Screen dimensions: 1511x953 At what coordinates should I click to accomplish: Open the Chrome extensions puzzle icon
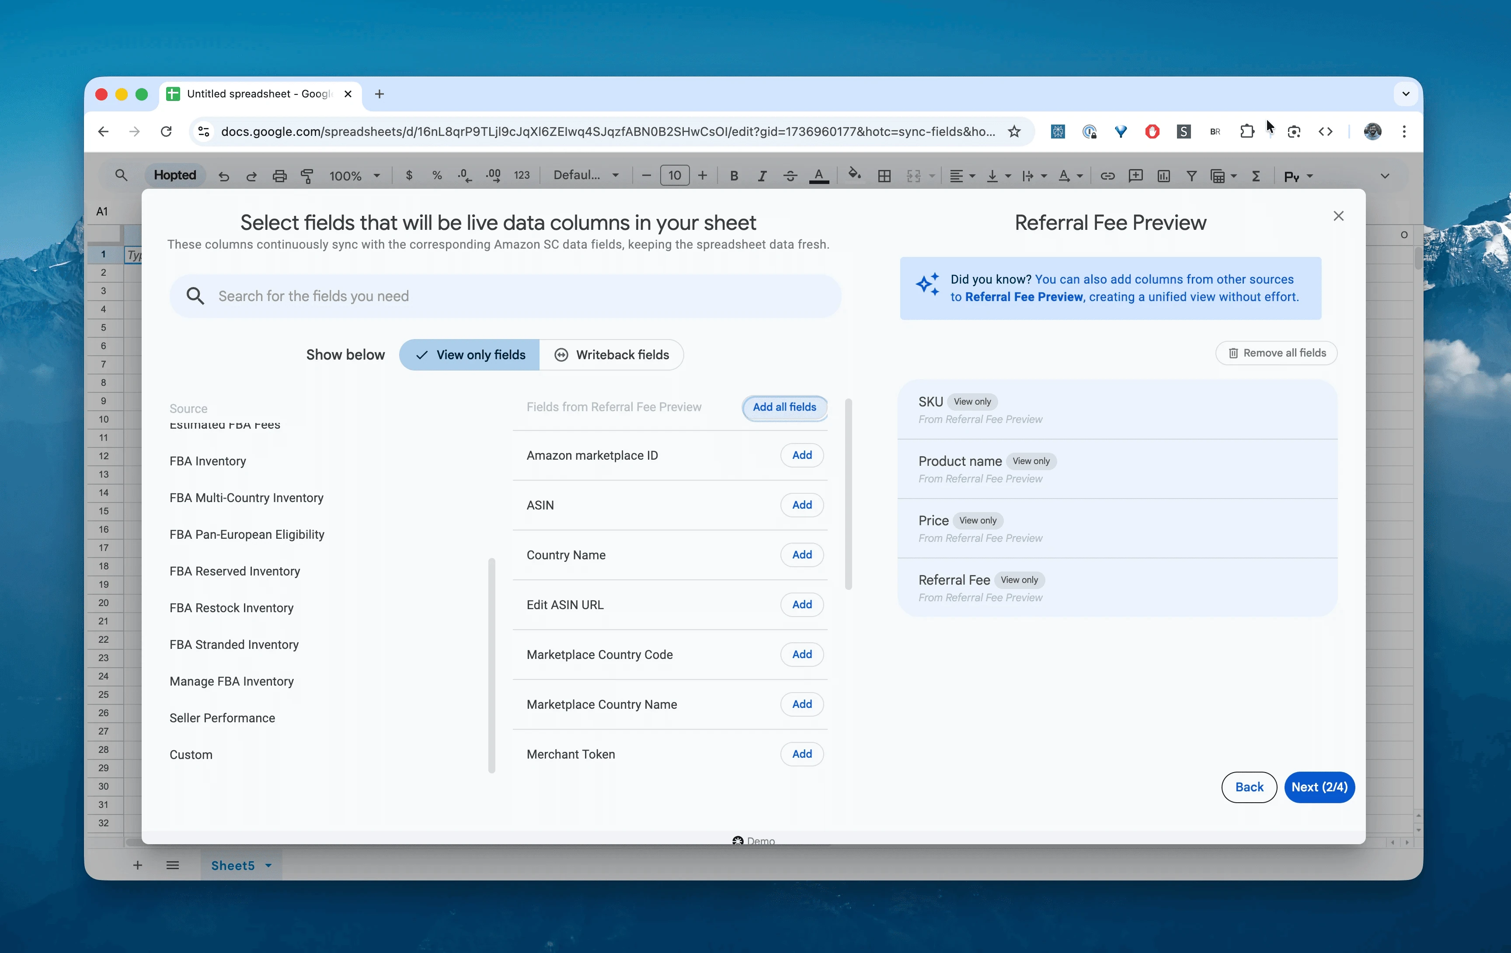(x=1246, y=132)
